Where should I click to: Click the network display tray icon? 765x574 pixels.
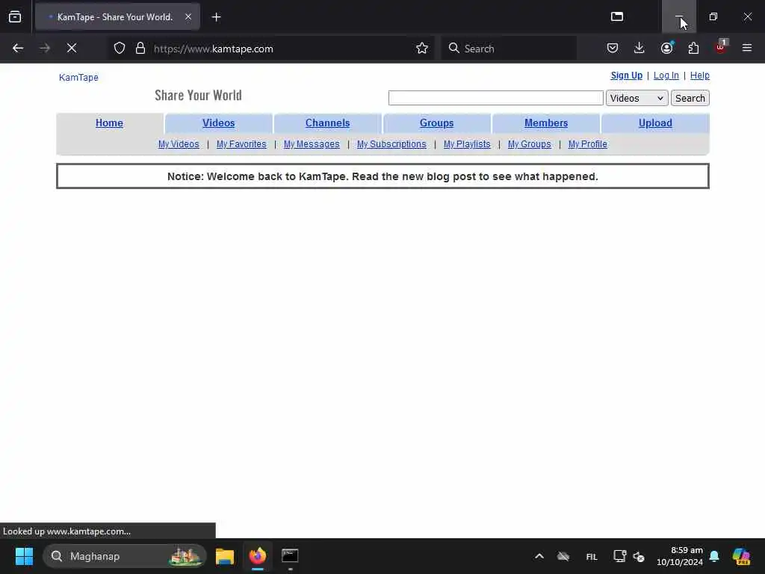(x=619, y=556)
